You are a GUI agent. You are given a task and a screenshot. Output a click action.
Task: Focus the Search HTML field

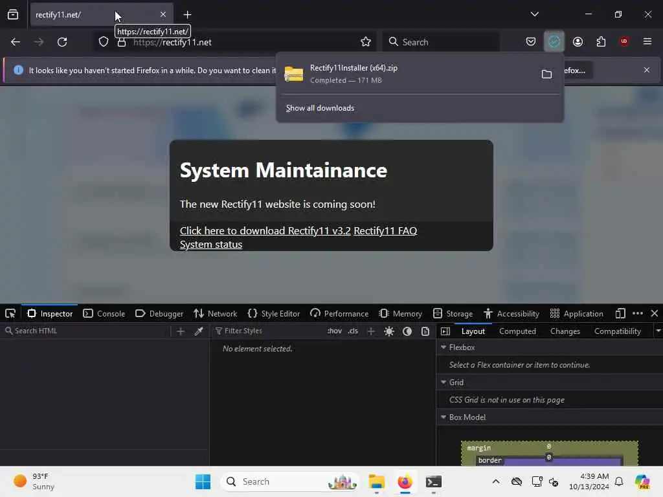pos(87,331)
